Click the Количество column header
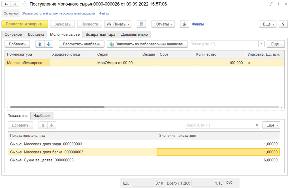Screen dimensions: 290x188 [x=219, y=54]
